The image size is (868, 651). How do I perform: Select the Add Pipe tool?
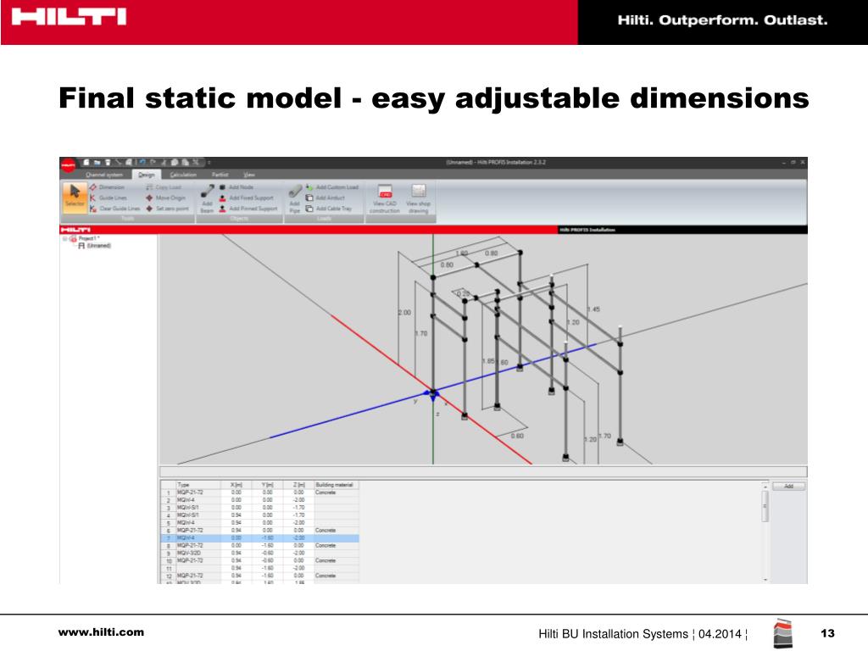tap(295, 198)
